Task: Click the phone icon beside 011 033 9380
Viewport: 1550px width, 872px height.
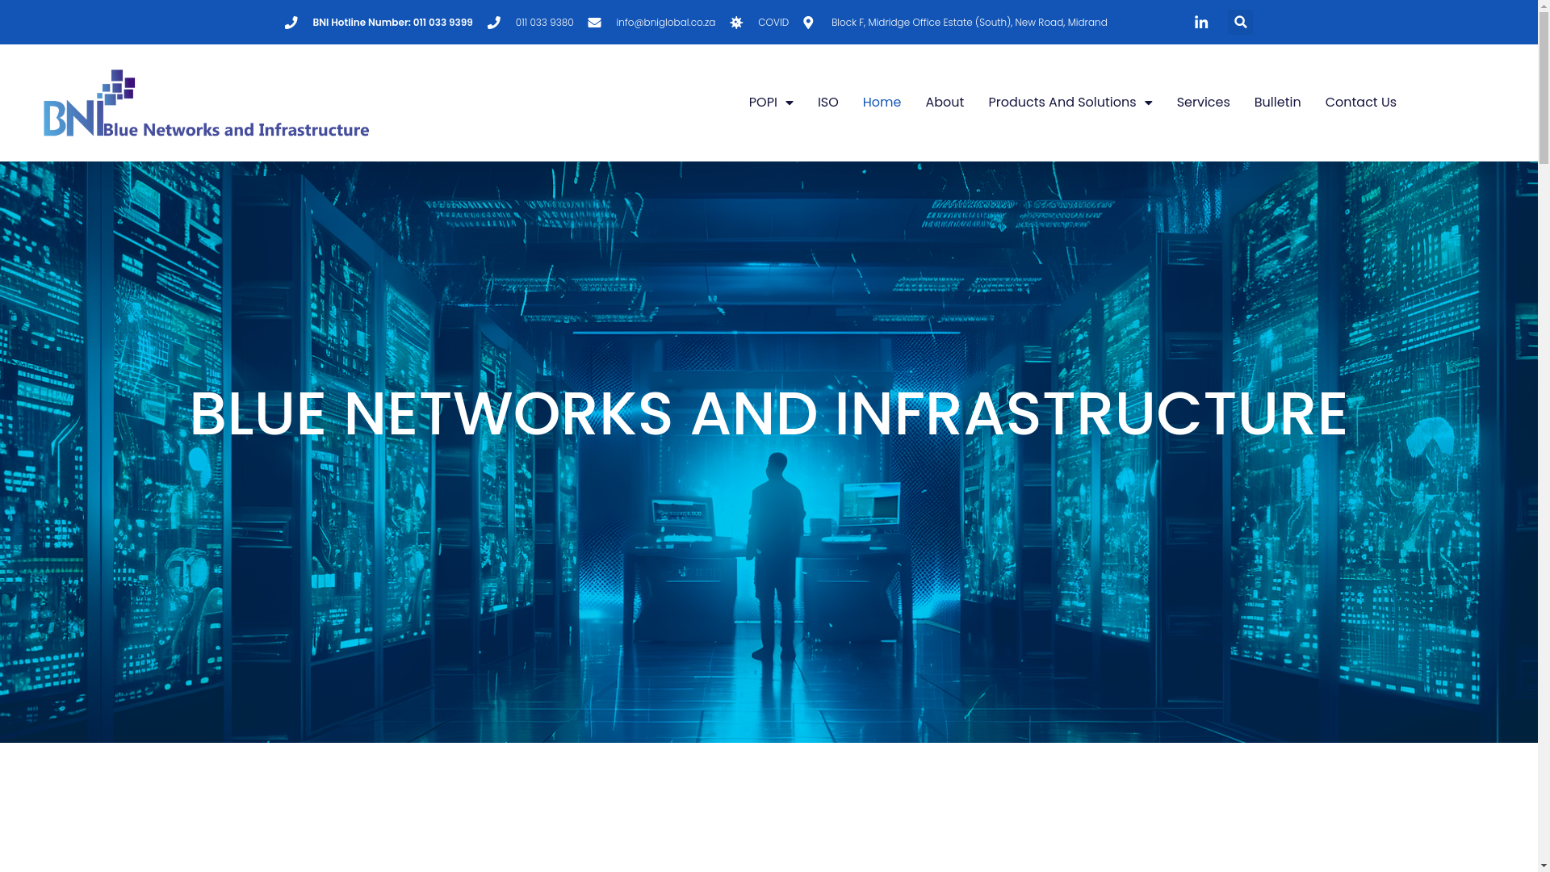Action: (x=494, y=23)
